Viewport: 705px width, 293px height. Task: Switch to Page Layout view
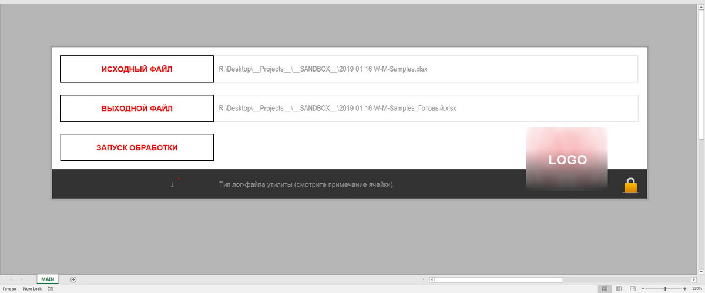point(618,289)
